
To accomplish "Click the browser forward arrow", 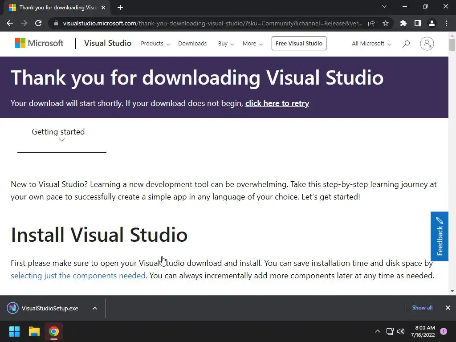I will click(x=24, y=23).
